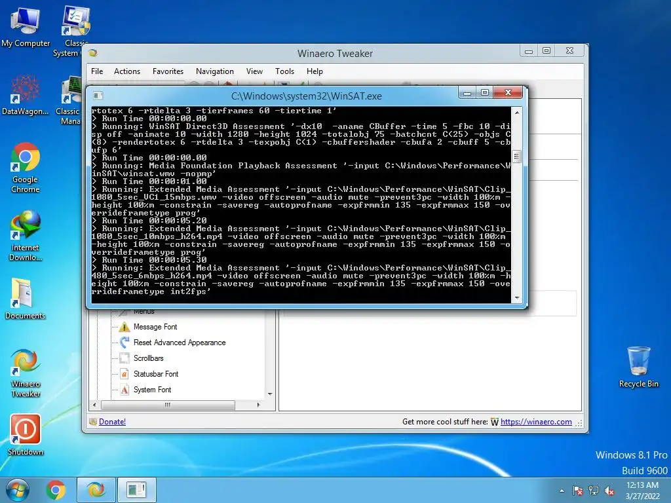Click the Action Center flag tray icon
Image resolution: width=671 pixels, height=503 pixels.
(578, 491)
